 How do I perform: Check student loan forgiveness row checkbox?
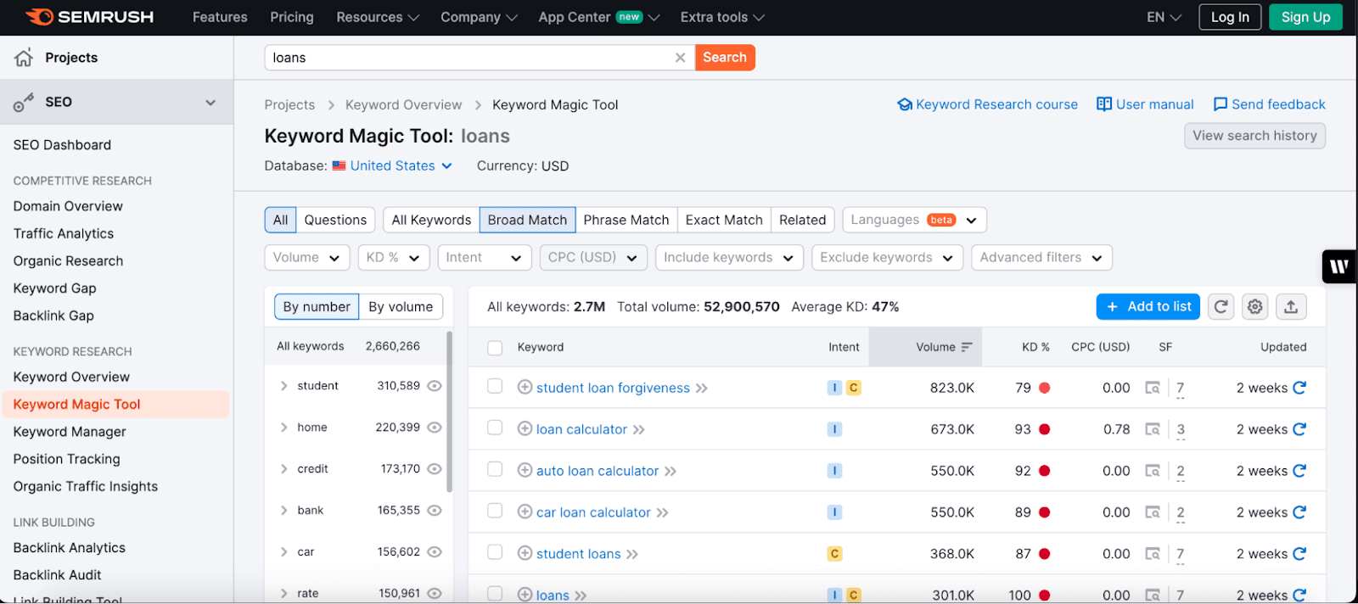coord(495,386)
